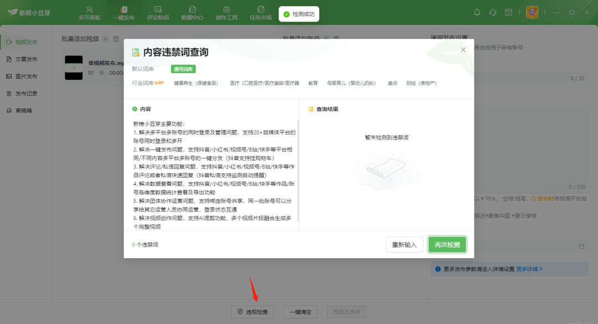Choose the 医疗 industry word library
This screenshot has width=598, height=324.
click(x=264, y=83)
